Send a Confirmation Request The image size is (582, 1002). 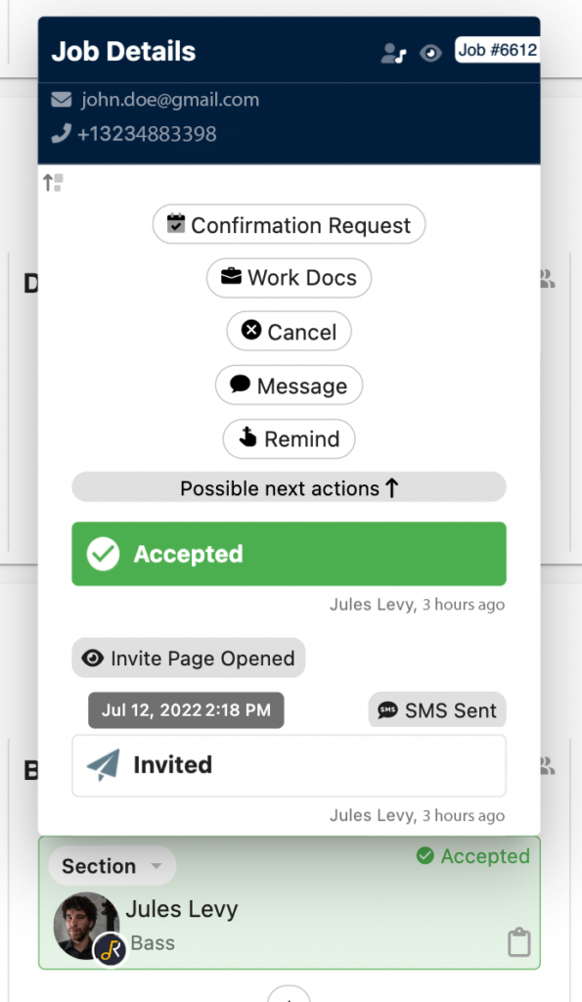click(x=289, y=224)
